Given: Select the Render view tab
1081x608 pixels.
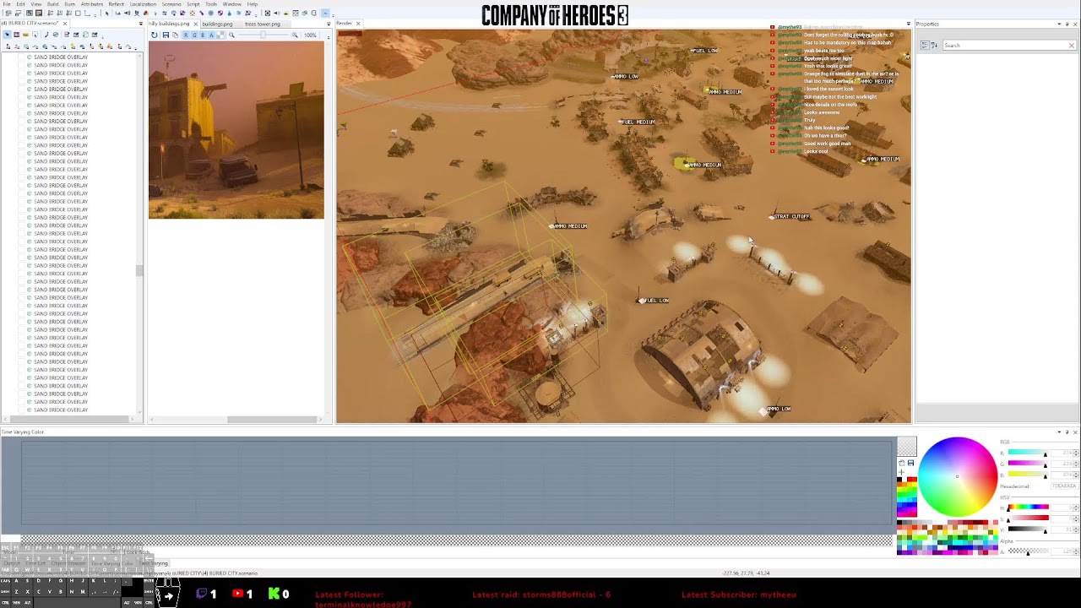Looking at the screenshot, I should (345, 23).
